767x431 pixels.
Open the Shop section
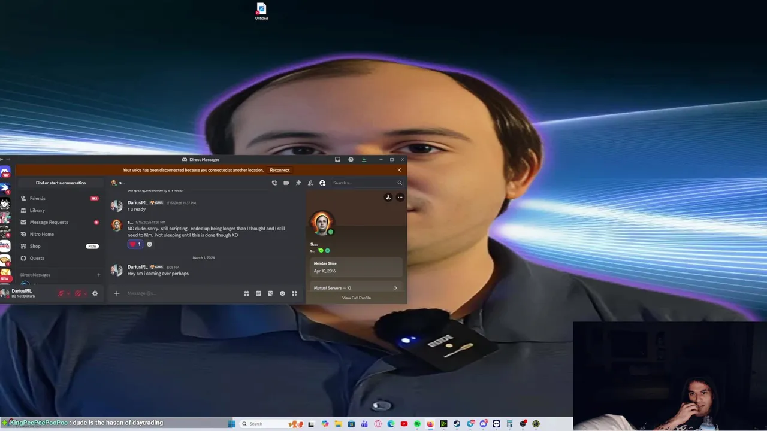[60, 246]
